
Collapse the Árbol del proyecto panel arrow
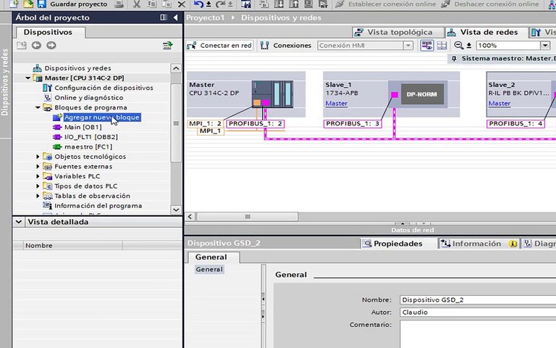[175, 17]
